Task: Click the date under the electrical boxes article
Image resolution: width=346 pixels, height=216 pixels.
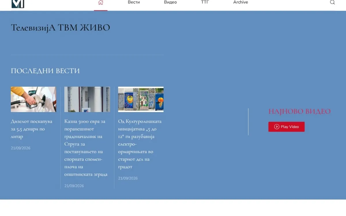Action: pyautogui.click(x=128, y=178)
